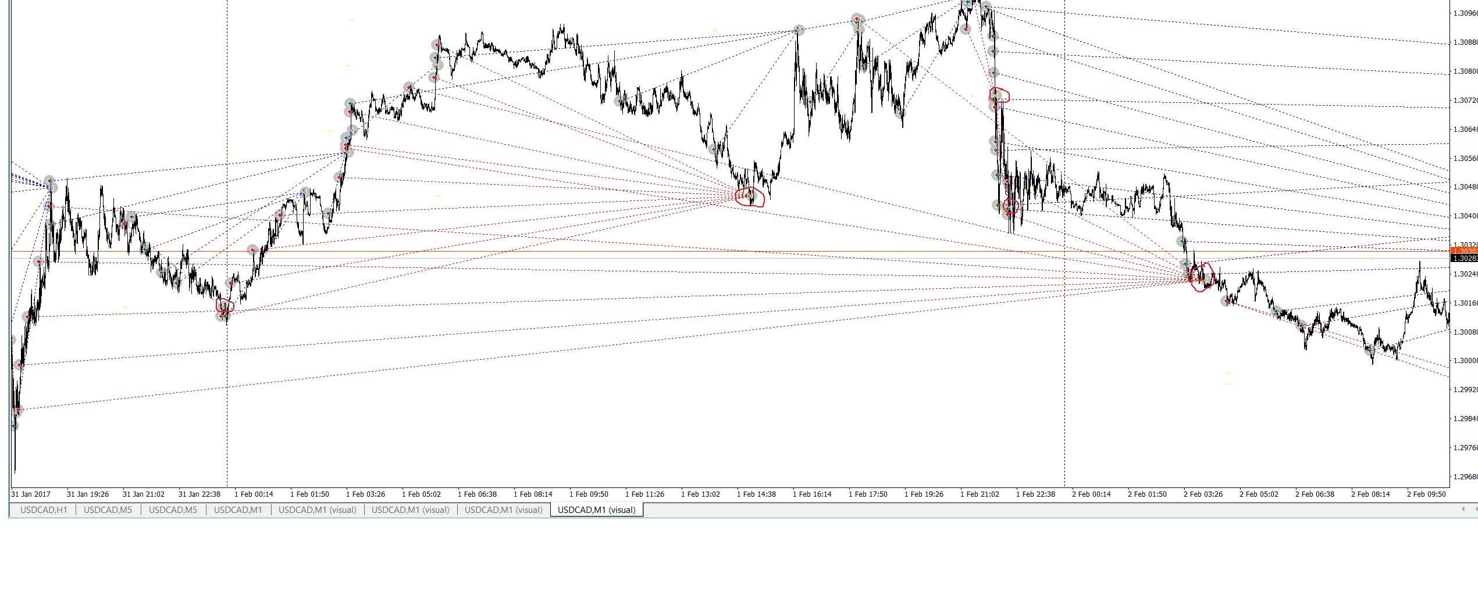Click the '2 Feb 08:14' time label
This screenshot has height=592, width=1478.
(1370, 494)
